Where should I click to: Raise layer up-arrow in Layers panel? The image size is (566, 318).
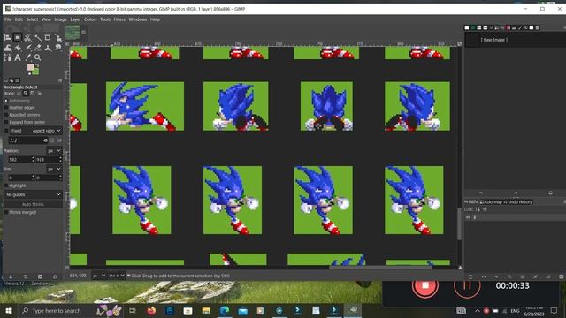point(484,276)
